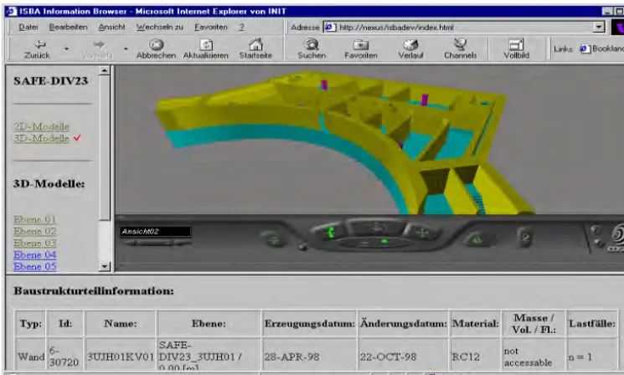Open the 2D-Modelle link
Screen dimensions: 624x375
pyautogui.click(x=41, y=126)
